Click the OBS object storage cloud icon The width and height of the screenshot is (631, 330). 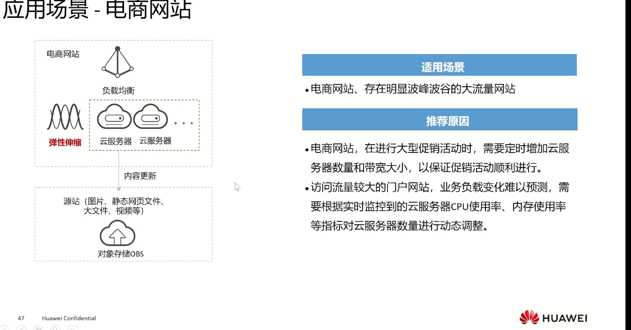click(117, 233)
